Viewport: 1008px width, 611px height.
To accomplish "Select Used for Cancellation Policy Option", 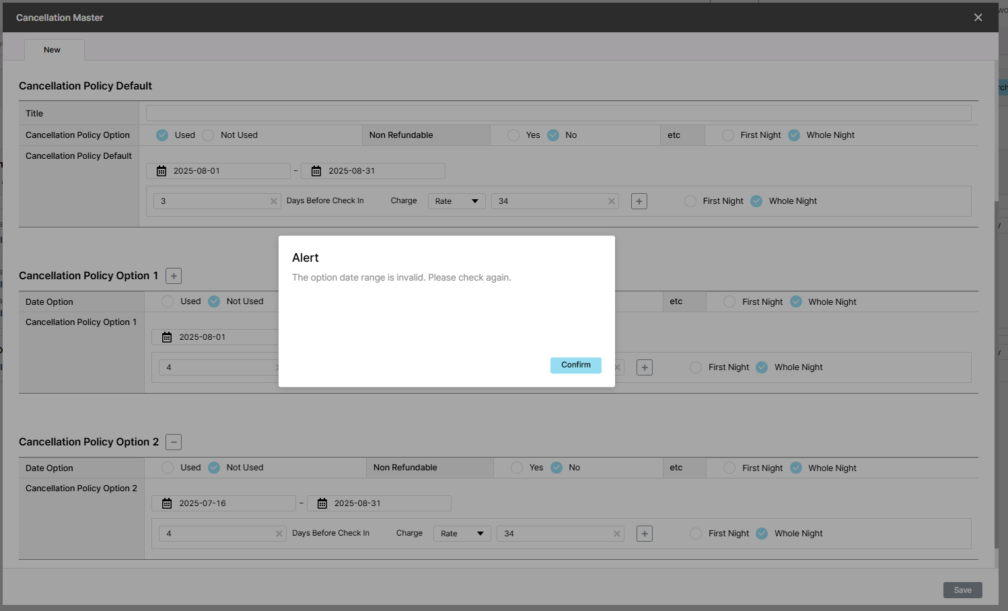I will [x=162, y=135].
